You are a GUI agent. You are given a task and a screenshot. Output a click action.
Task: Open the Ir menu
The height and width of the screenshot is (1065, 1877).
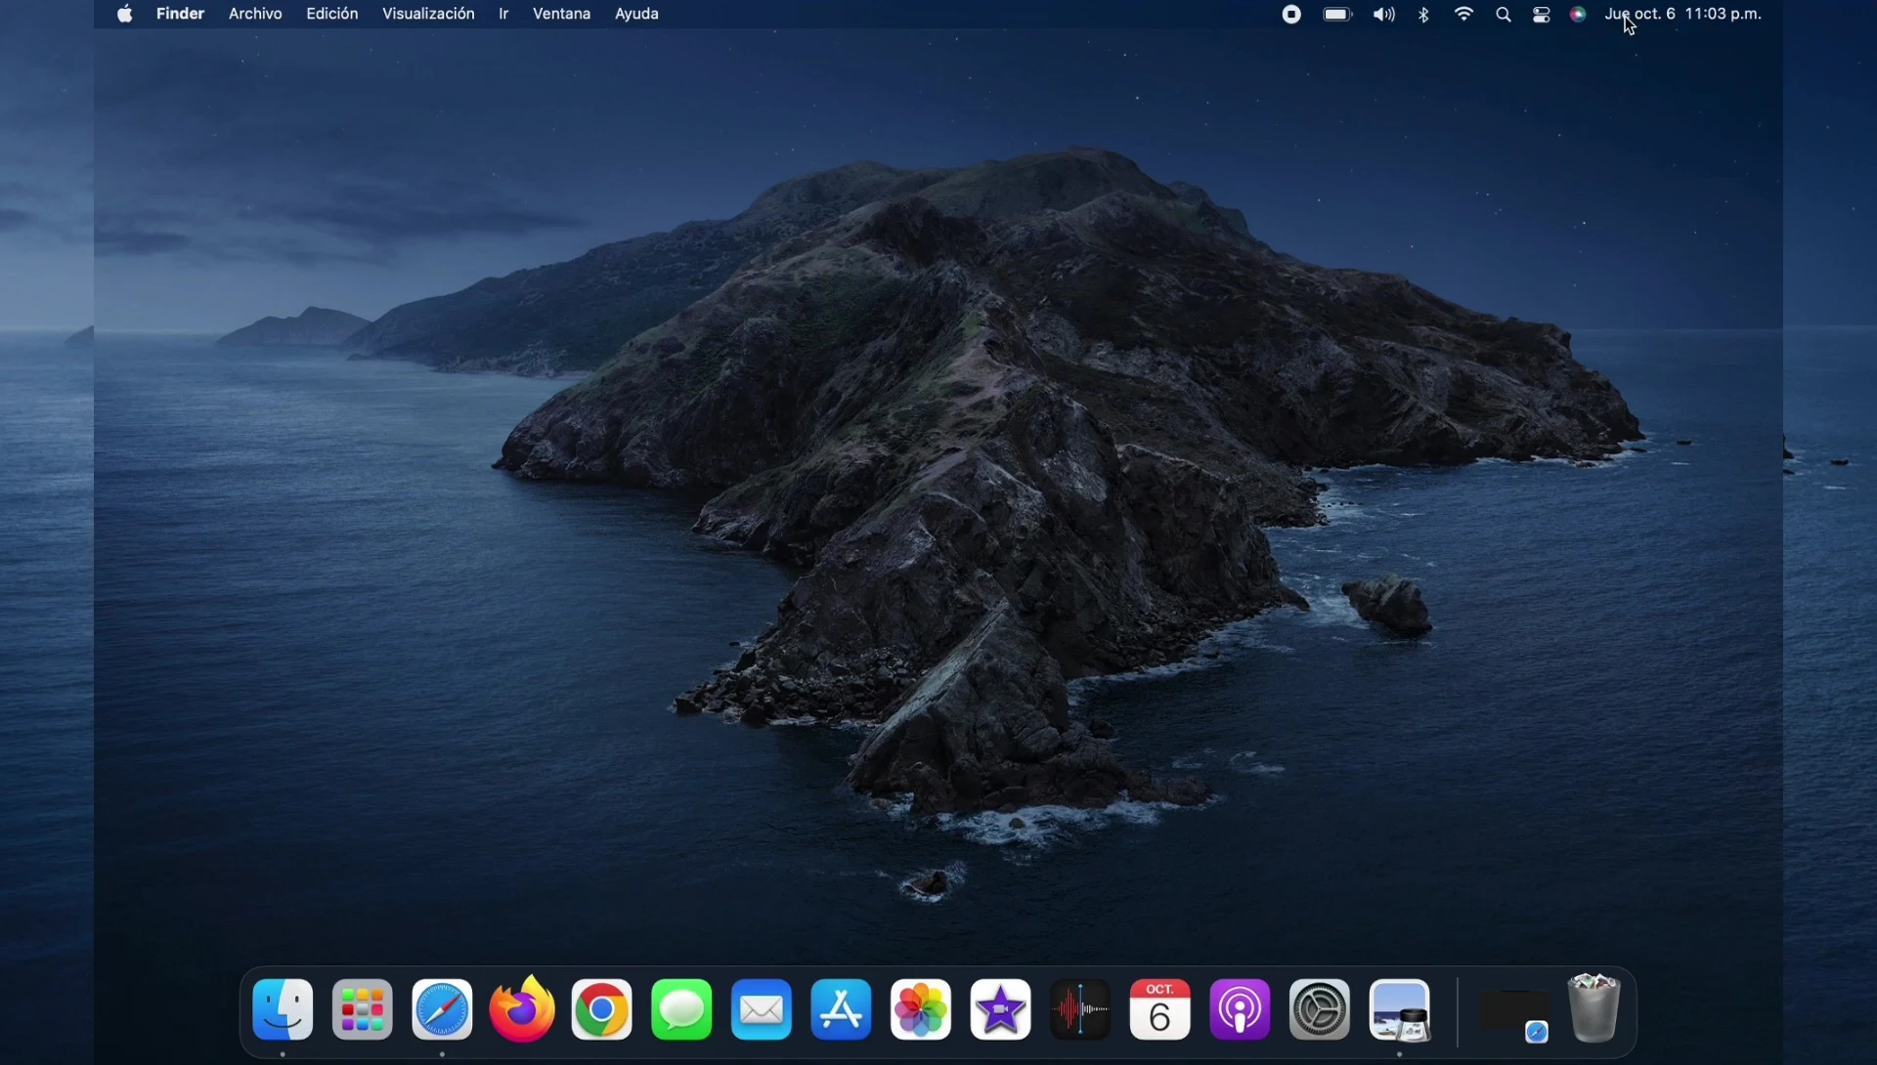(x=504, y=14)
